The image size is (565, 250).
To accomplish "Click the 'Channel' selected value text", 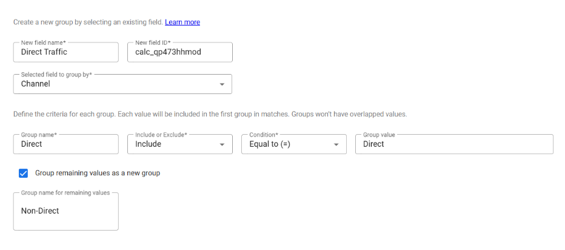I will pos(36,84).
